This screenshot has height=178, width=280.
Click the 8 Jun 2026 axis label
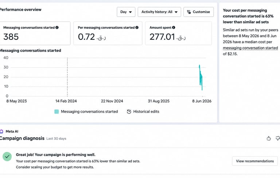click(202, 101)
